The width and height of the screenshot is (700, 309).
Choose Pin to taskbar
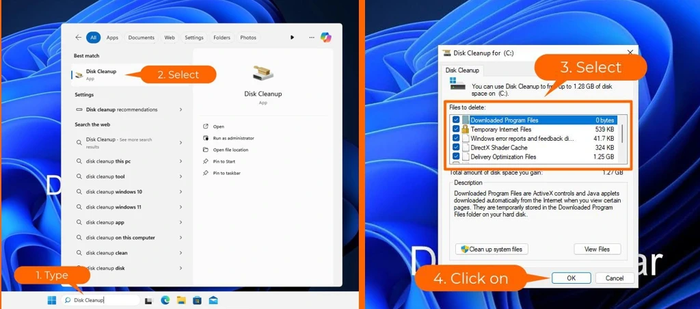[227, 173]
